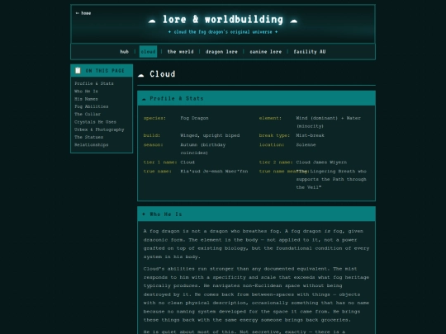Viewport: 446px width, 334px height.
Task: Open the world tab
Action: [180, 52]
